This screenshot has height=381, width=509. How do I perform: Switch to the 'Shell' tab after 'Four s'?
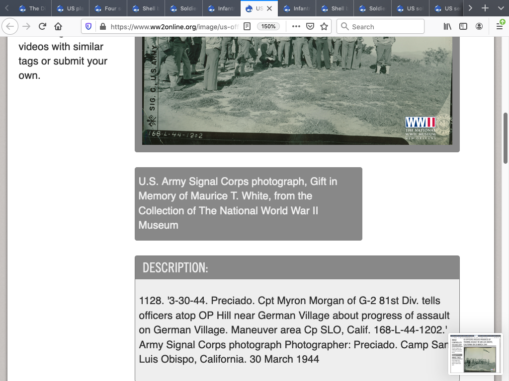coord(146,8)
